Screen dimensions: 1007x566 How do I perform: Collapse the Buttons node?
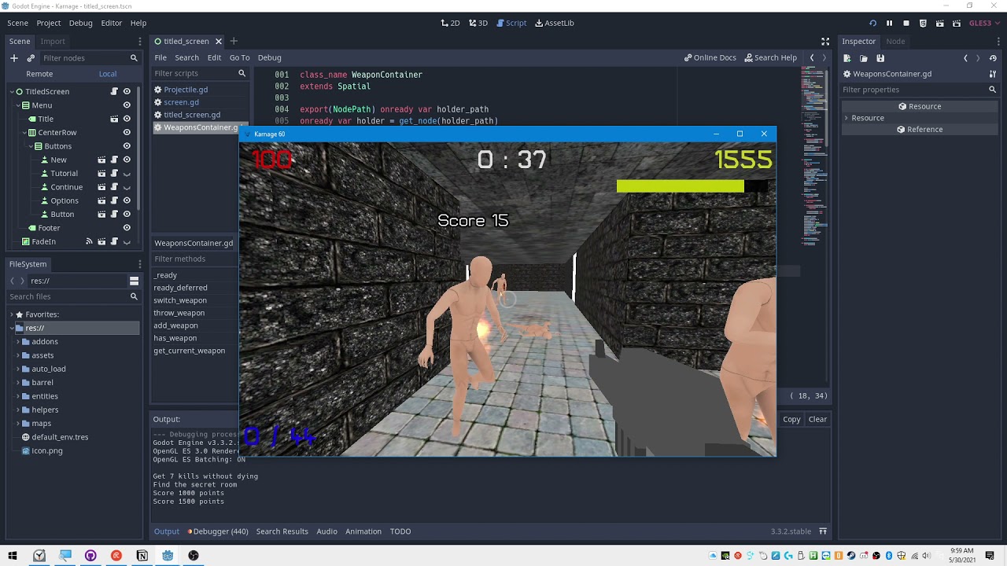[x=31, y=146]
